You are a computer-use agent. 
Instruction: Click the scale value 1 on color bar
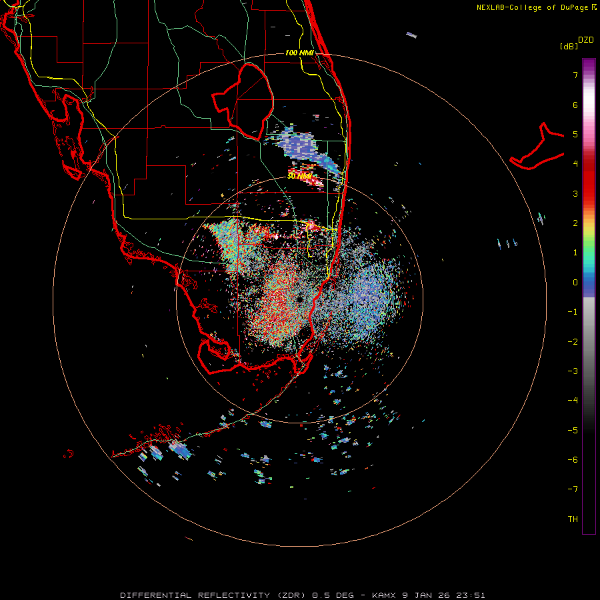[575, 253]
